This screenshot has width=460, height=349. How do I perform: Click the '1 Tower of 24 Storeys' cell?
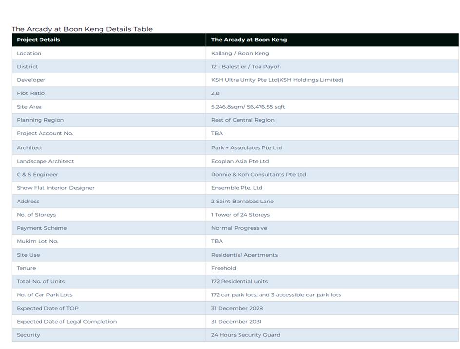[240, 215]
